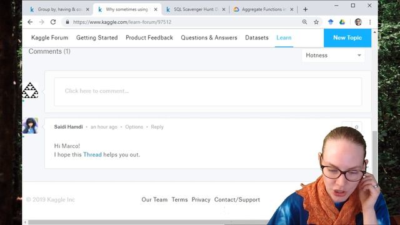This screenshot has width=400, height=225.
Task: Reply to Saidi Hamdi's comment
Action: [157, 127]
